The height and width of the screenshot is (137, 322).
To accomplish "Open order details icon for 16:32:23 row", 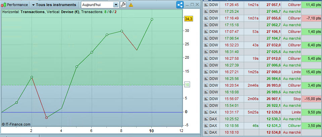I will coord(206,45).
